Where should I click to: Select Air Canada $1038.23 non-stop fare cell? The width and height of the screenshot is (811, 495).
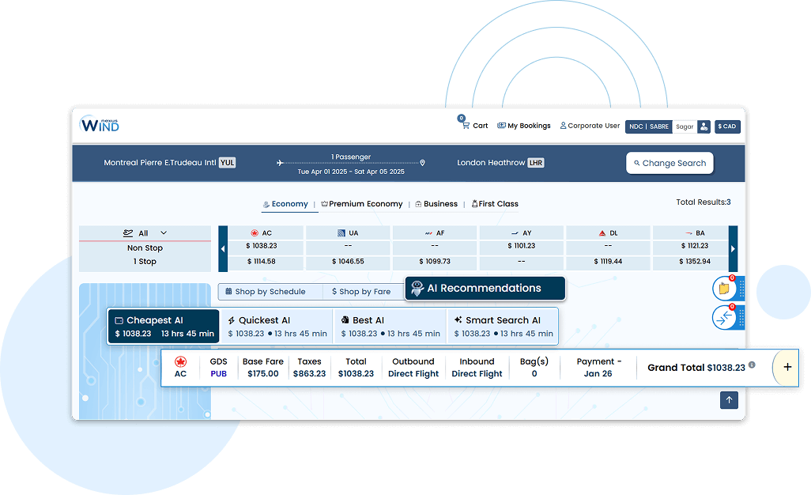(261, 246)
